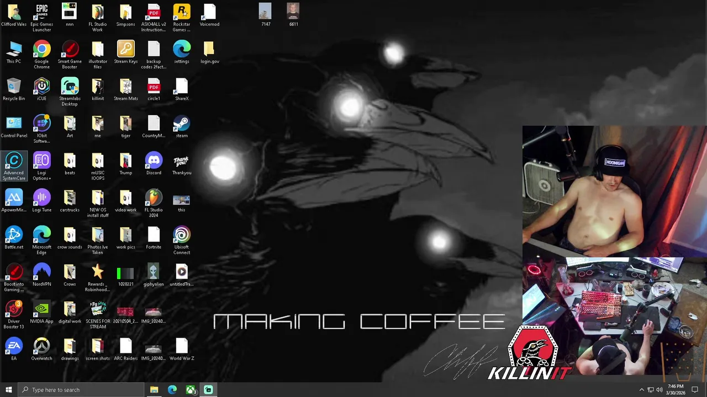Open the 7147 image thumbnail
707x397 pixels.
point(265,14)
